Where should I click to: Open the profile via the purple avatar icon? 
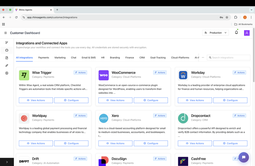click(247, 33)
